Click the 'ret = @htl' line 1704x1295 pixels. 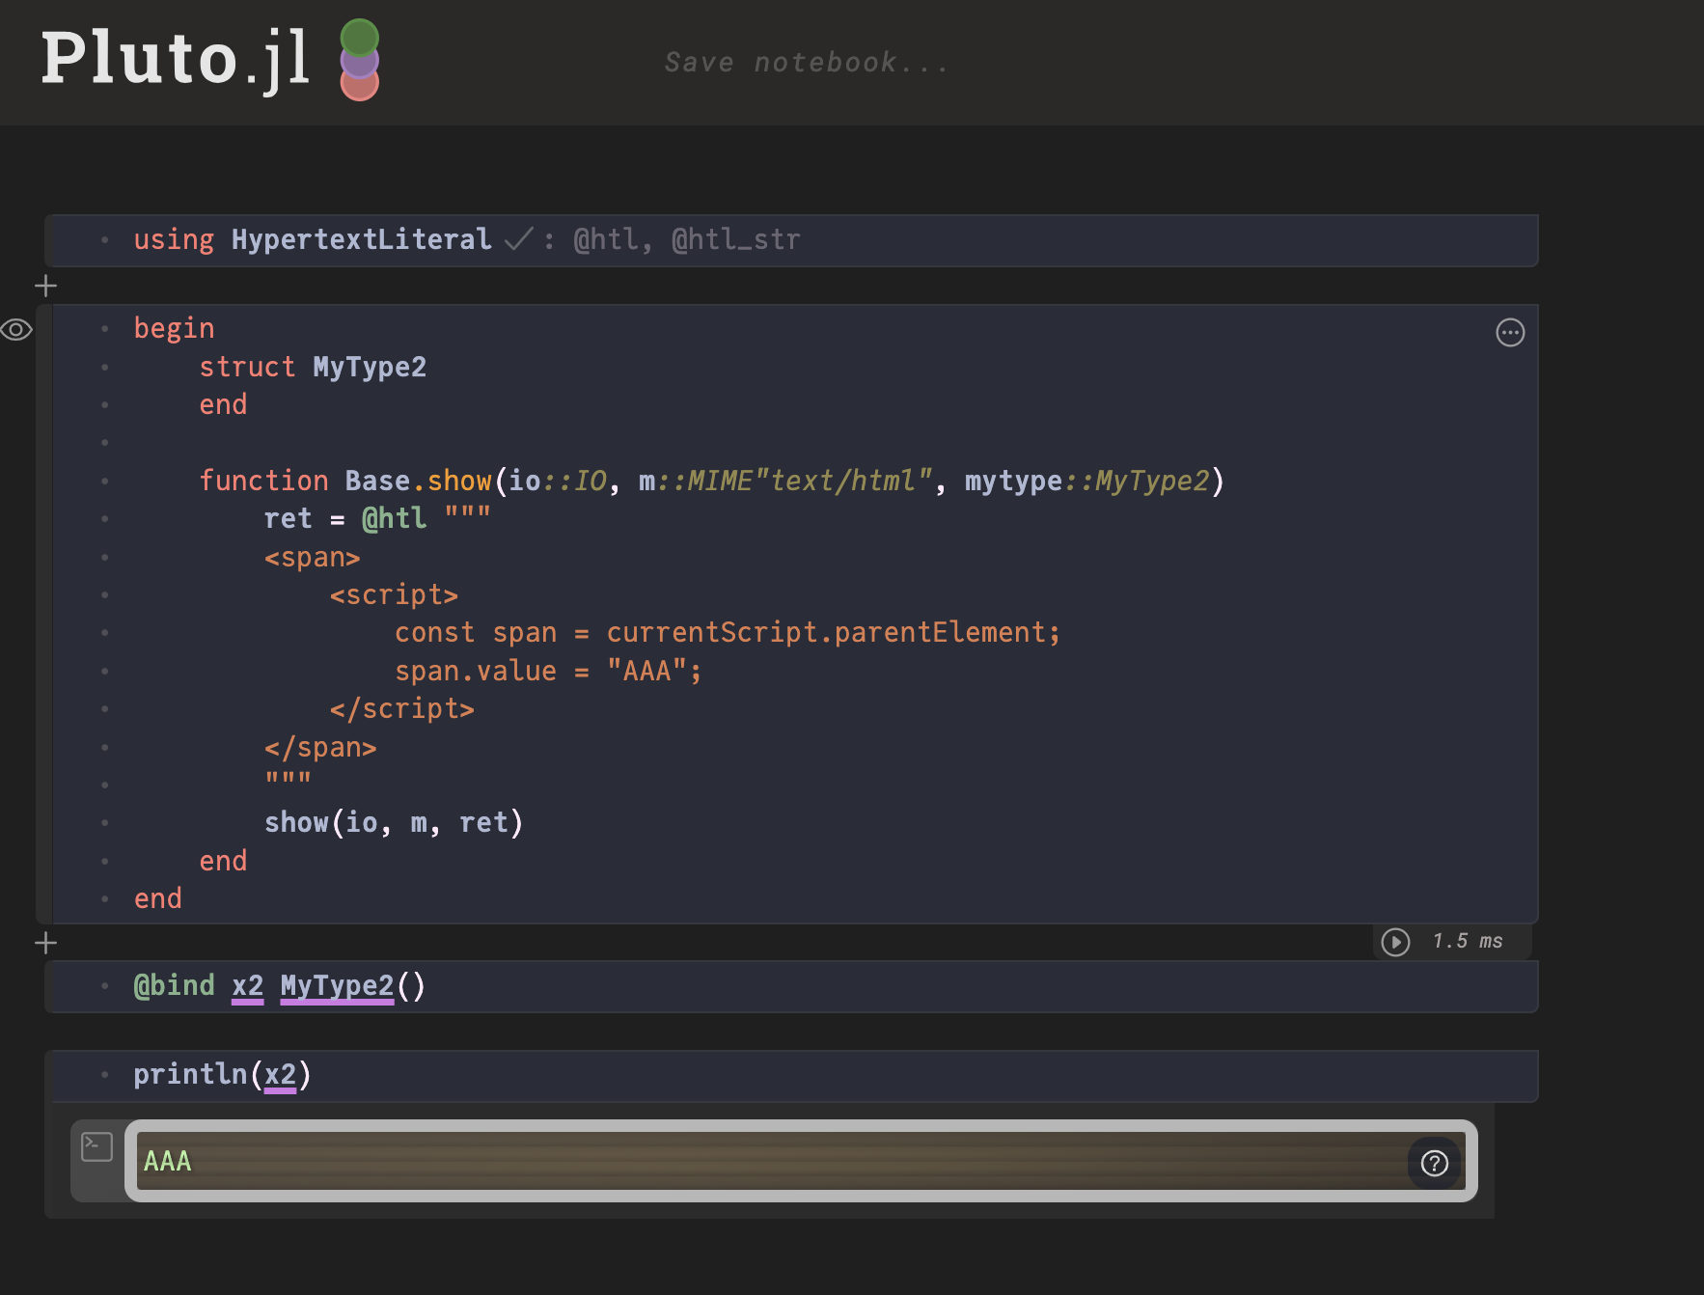[x=377, y=518]
